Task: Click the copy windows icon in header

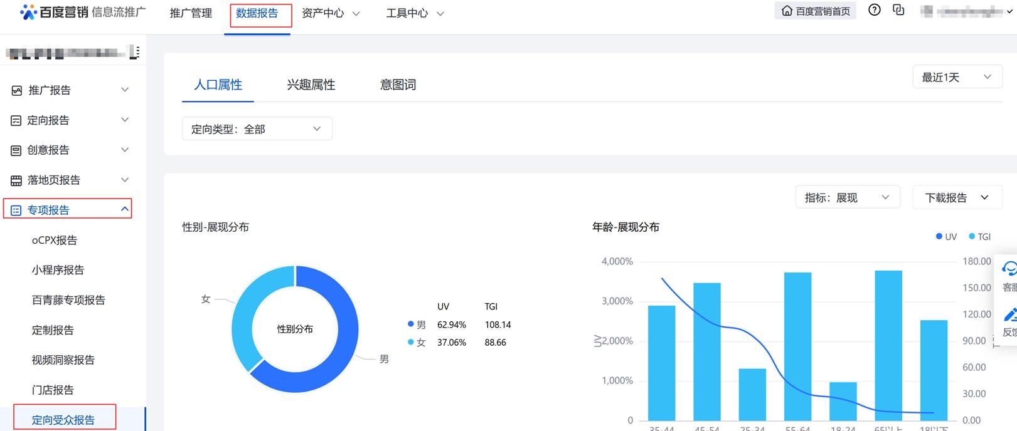Action: coord(898,10)
